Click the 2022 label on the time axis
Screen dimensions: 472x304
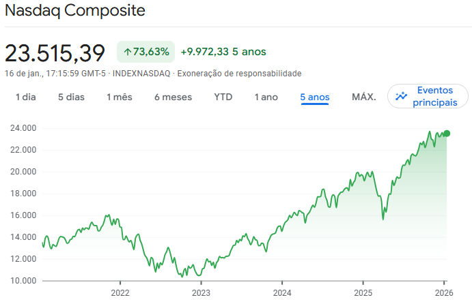pyautogui.click(x=120, y=294)
